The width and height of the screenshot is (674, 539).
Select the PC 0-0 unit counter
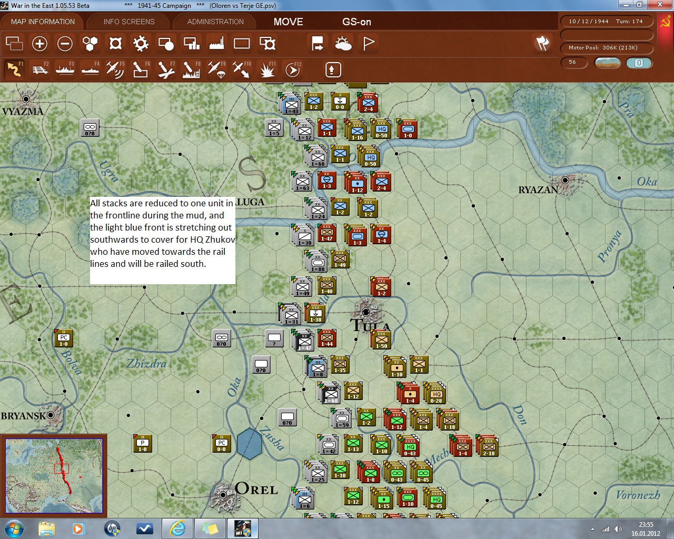pos(221,443)
